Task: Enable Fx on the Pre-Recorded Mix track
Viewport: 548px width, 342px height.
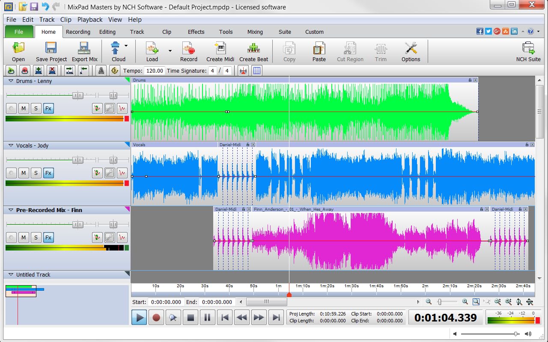Action: [48, 237]
